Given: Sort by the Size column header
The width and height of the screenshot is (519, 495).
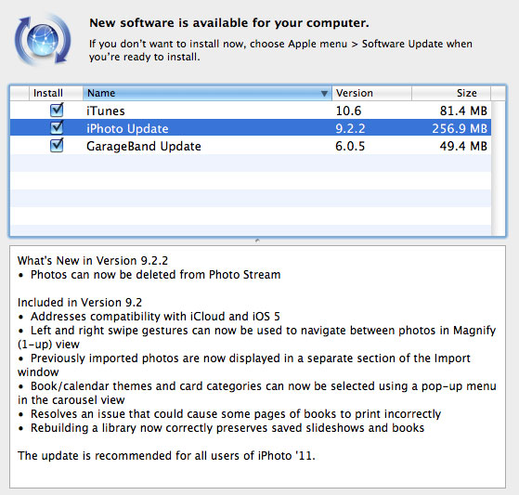Looking at the screenshot, I should pyautogui.click(x=451, y=93).
